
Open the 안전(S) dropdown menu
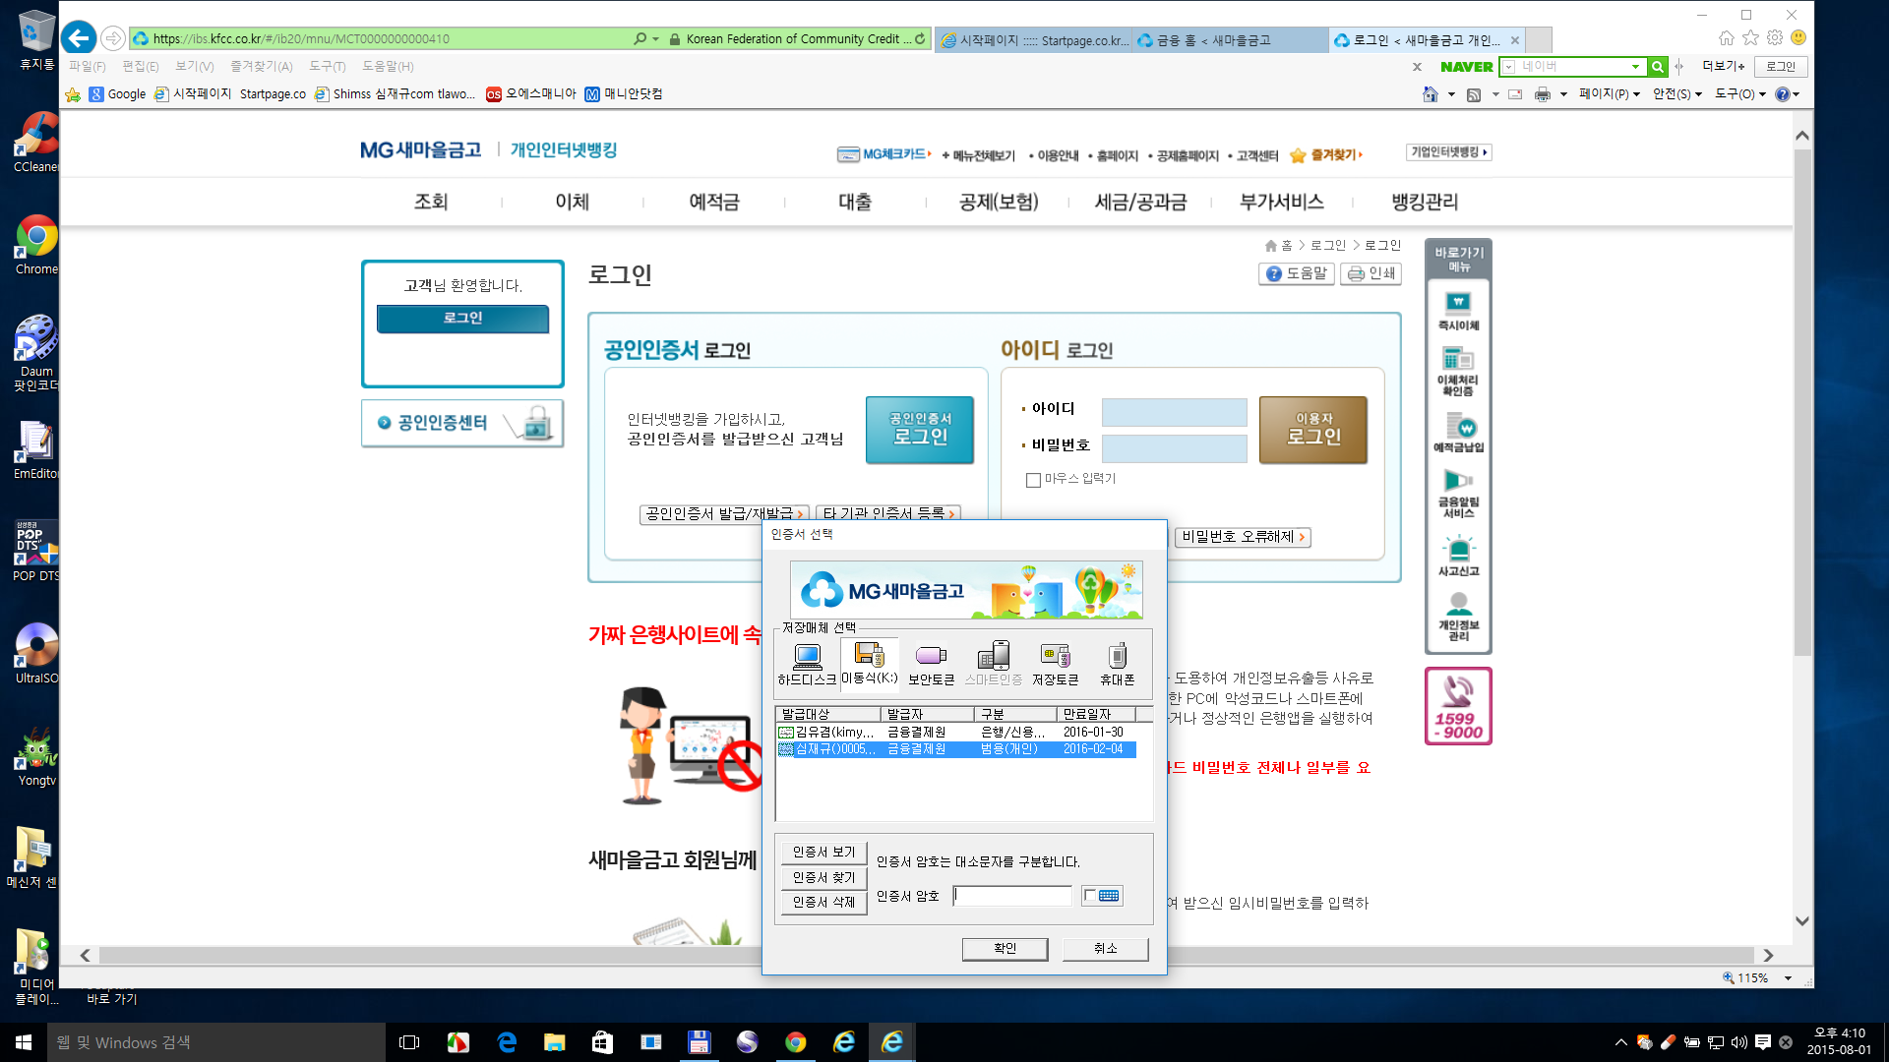tap(1677, 94)
